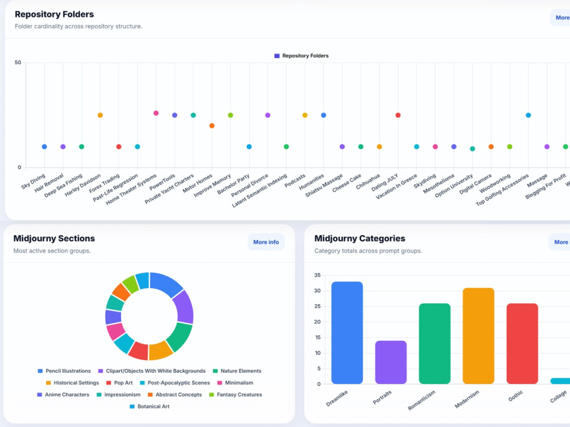
Task: Click the 'Midjourny Categories' card heading
Action: 360,238
